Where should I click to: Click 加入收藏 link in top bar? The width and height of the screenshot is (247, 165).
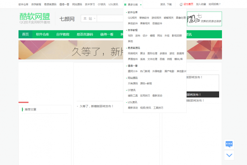coord(201,5)
